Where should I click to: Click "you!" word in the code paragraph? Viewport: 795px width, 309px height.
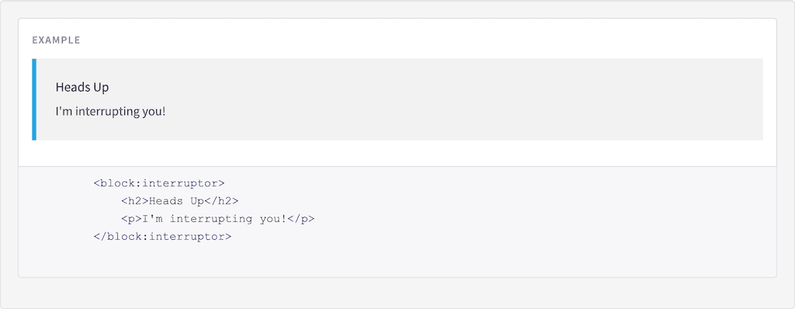pos(273,219)
